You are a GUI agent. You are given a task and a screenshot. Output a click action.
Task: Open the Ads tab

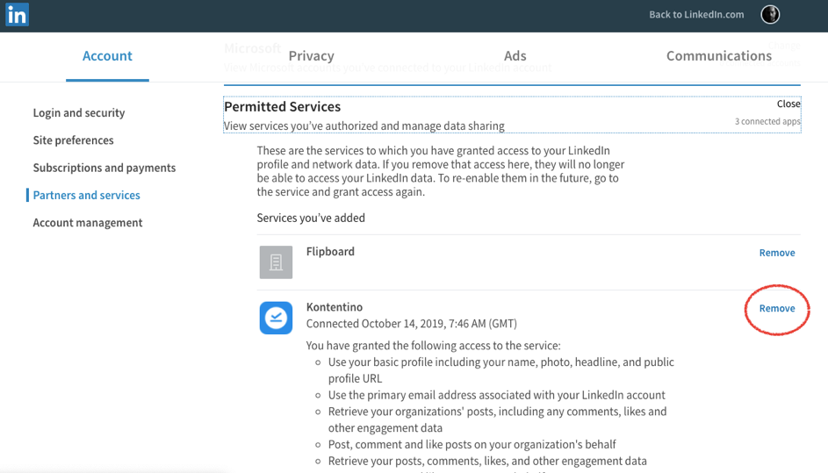pos(515,56)
